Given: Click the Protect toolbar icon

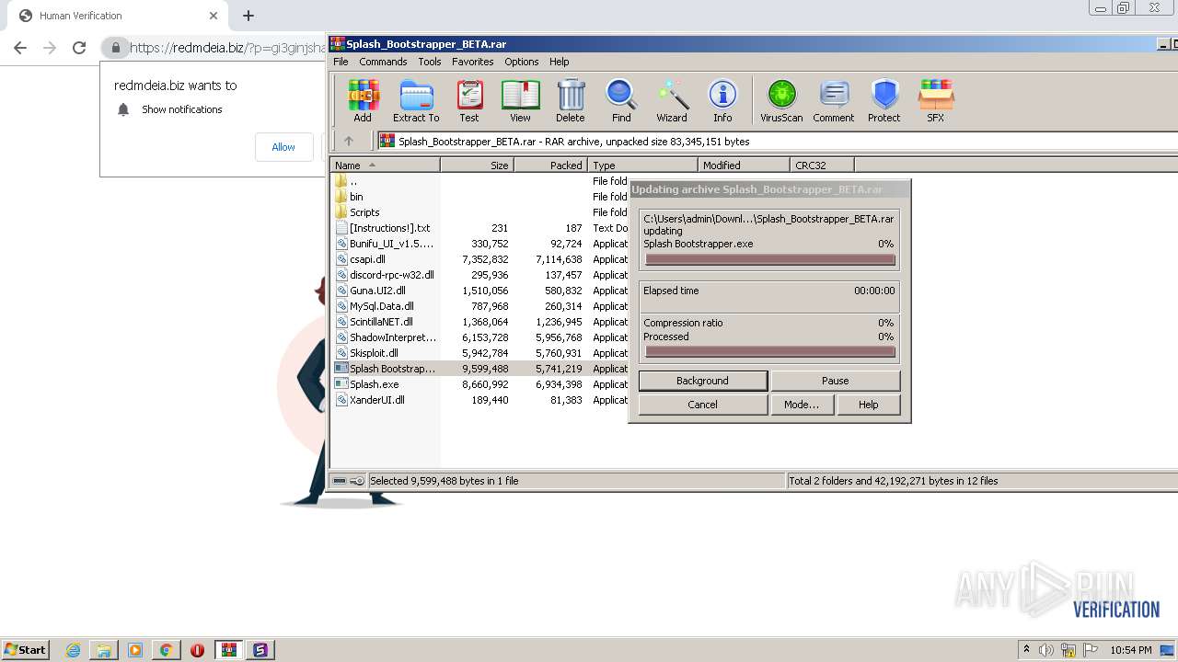Looking at the screenshot, I should (884, 100).
